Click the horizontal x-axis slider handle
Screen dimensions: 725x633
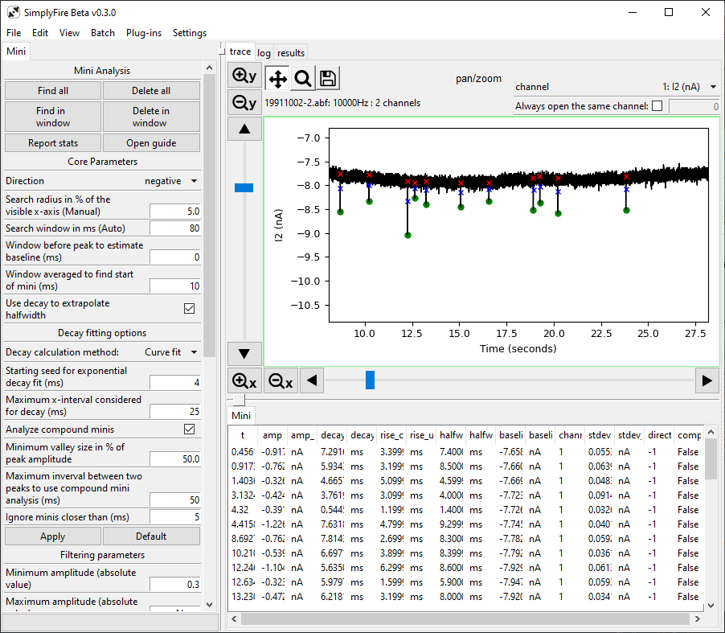370,380
